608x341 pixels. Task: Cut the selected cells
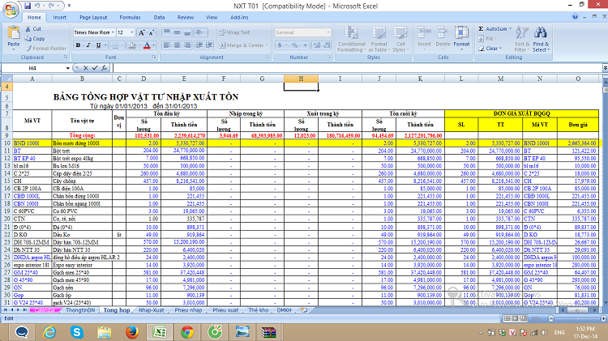click(x=33, y=28)
